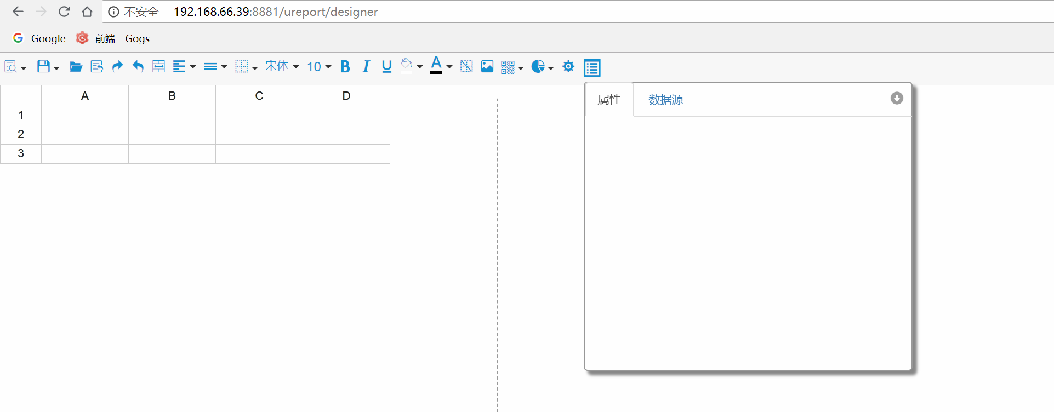1054x412 pixels.
Task: Expand the horizontal alignment dropdown
Action: pos(184,67)
